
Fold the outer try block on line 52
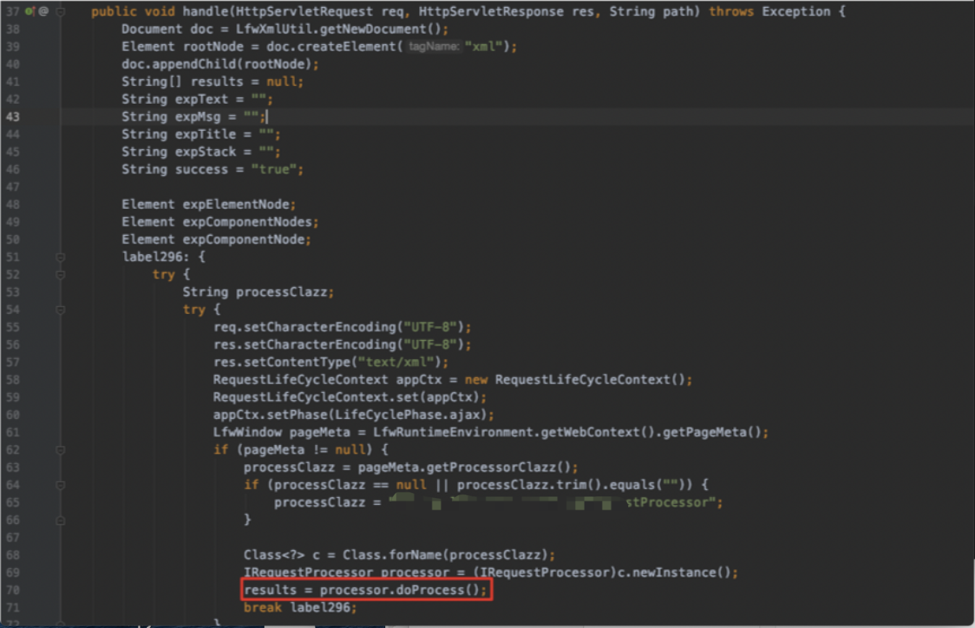tap(61, 274)
